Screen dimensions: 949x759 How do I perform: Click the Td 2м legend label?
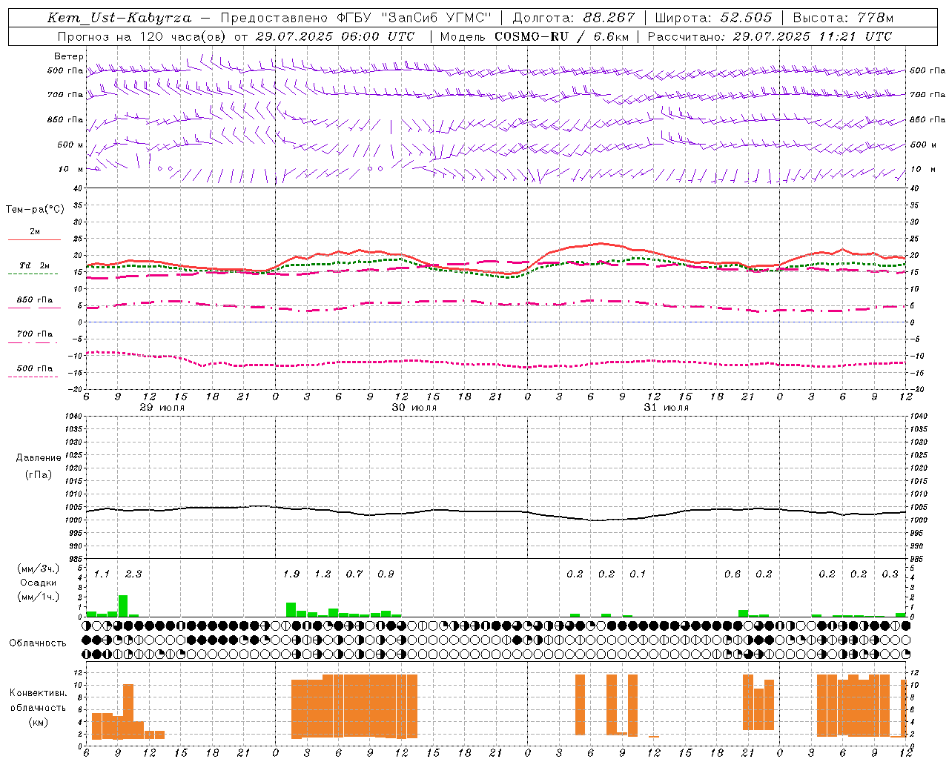(34, 265)
